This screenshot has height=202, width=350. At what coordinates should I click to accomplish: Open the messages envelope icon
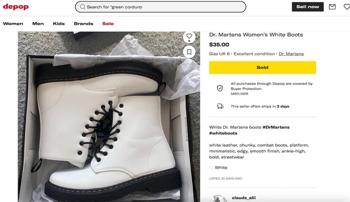pos(332,7)
